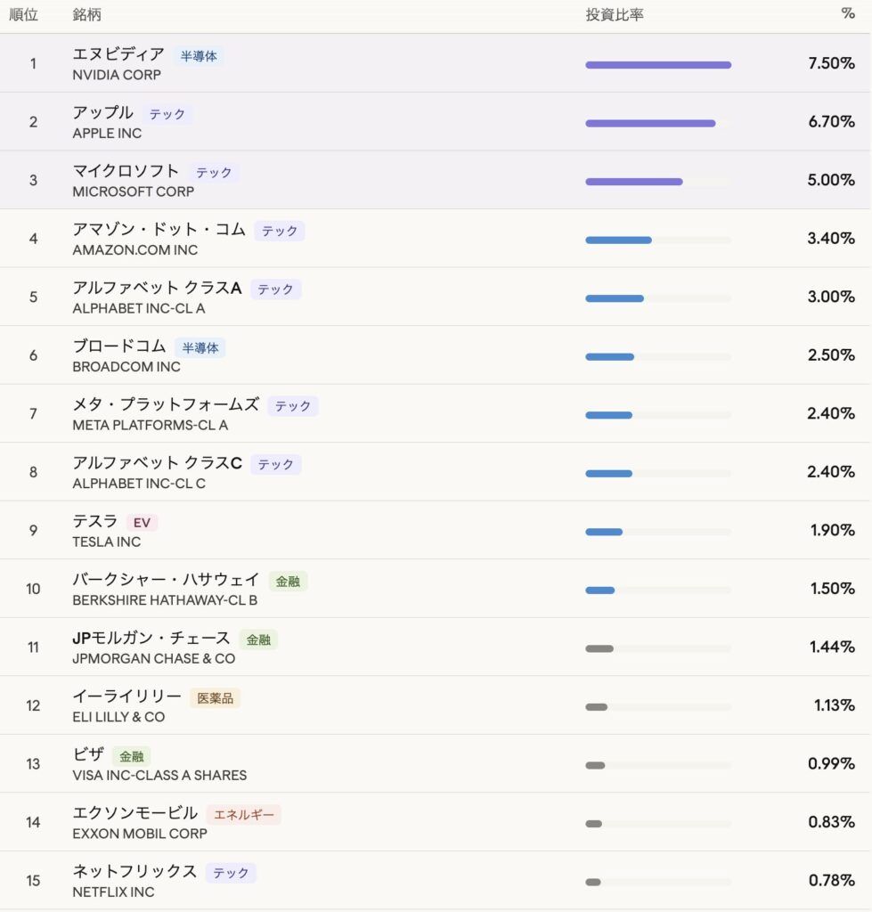Select the ブロードコム stock name
872x912 pixels.
pyautogui.click(x=119, y=346)
